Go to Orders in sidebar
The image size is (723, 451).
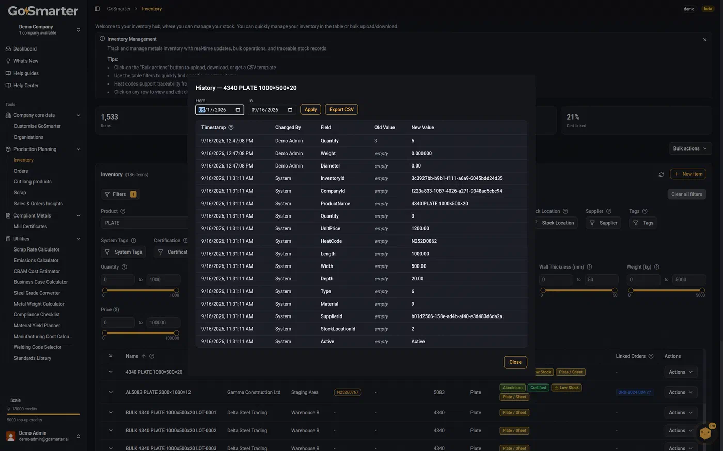tap(21, 171)
